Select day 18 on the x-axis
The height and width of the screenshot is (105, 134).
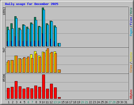pyautogui.click(x=75, y=102)
